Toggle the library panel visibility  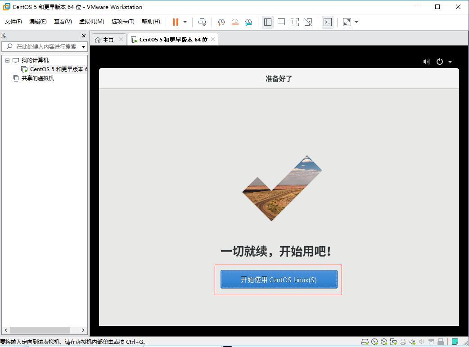click(x=267, y=22)
